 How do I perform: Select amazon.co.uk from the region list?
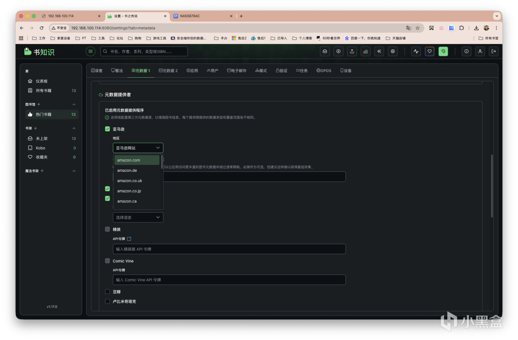coord(137,181)
